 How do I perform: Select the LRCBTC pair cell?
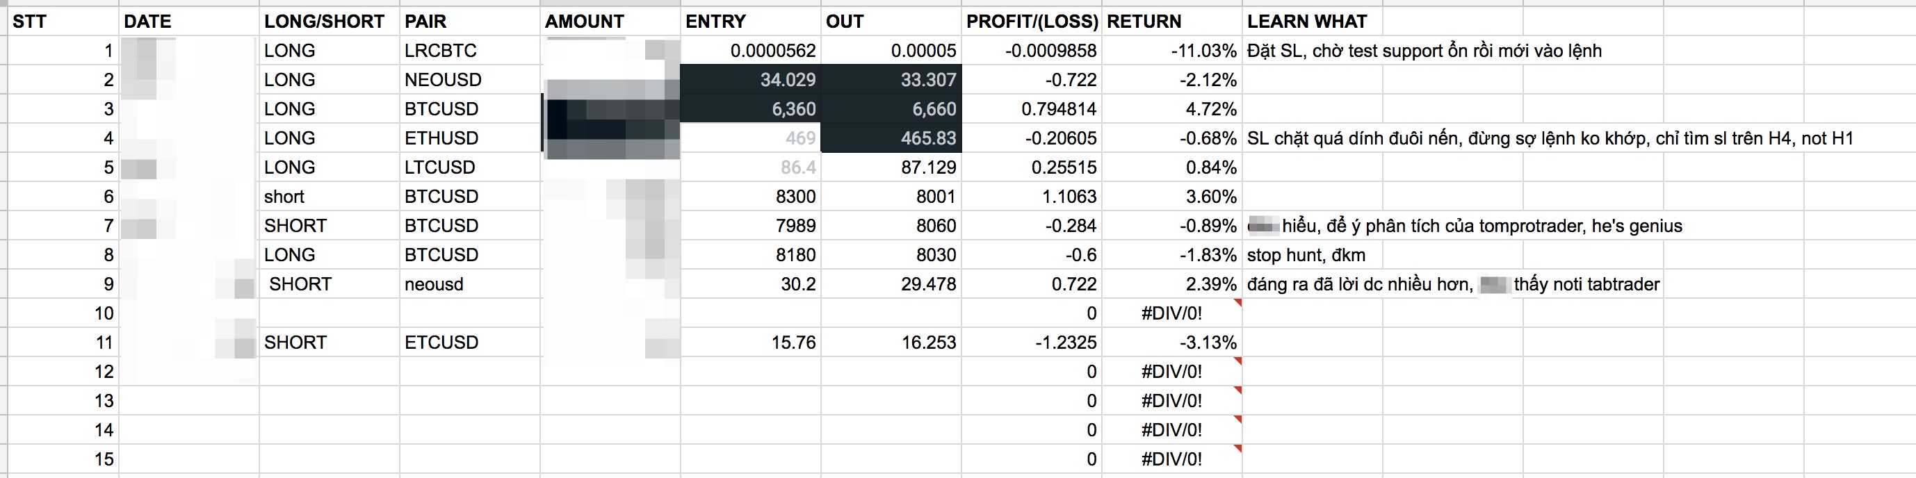(440, 51)
